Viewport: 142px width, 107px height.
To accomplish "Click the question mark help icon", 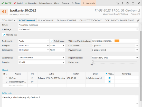I will tap(122, 3).
